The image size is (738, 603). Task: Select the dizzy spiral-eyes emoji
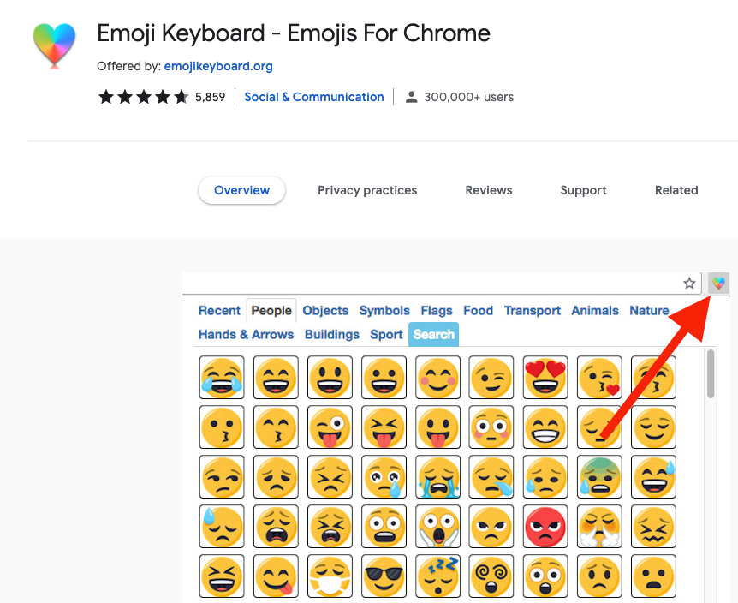pyautogui.click(x=491, y=576)
